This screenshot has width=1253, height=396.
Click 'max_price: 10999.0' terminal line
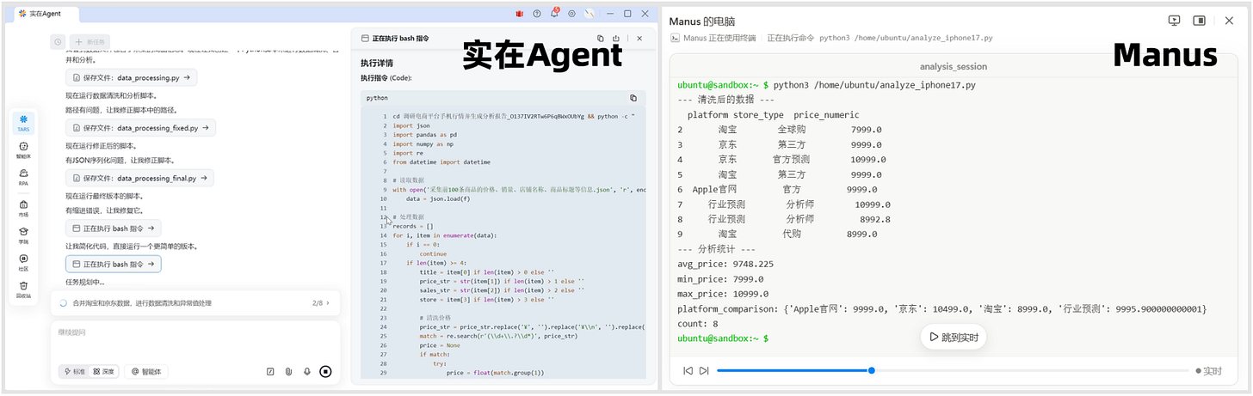point(723,294)
